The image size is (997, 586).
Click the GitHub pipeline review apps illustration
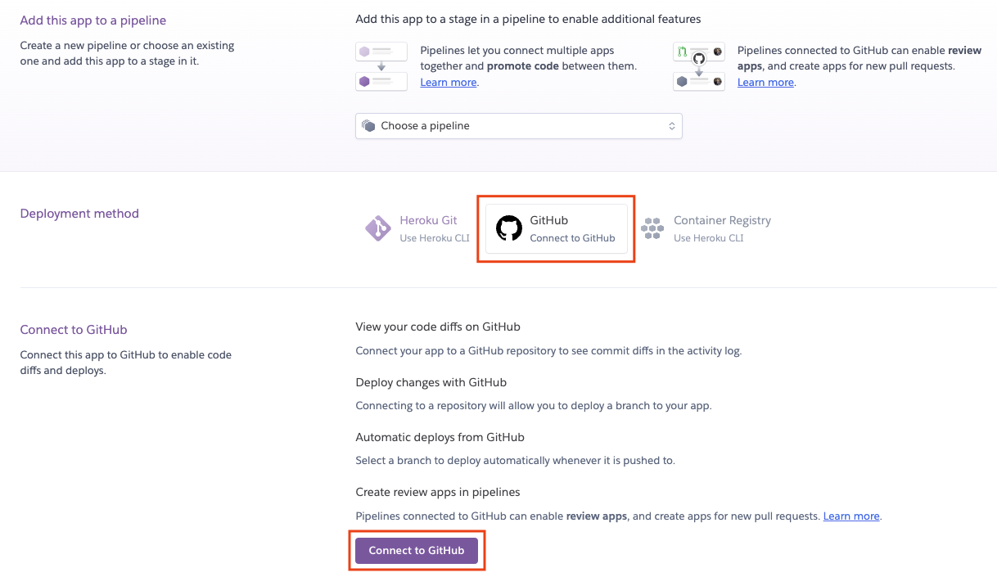tap(699, 66)
